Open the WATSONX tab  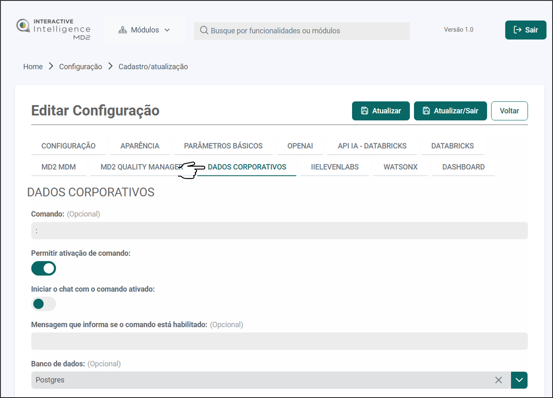[400, 167]
